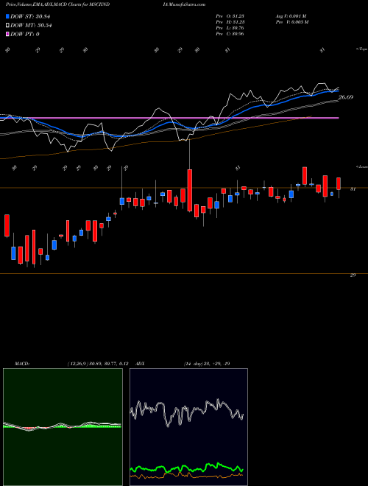Click the '<Lows' marker label
This screenshot has height=486, width=368.
pos(361,166)
